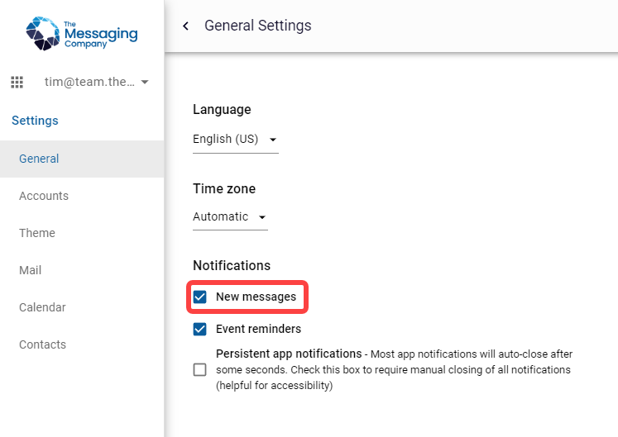Click the Settings heading link
This screenshot has height=437, width=618.
(35, 121)
